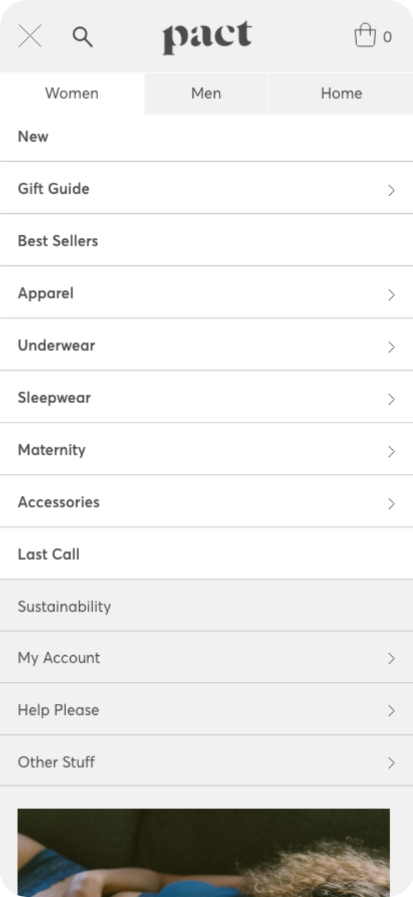
Task: Expand the Gift Guide chevron
Action: pyautogui.click(x=391, y=190)
